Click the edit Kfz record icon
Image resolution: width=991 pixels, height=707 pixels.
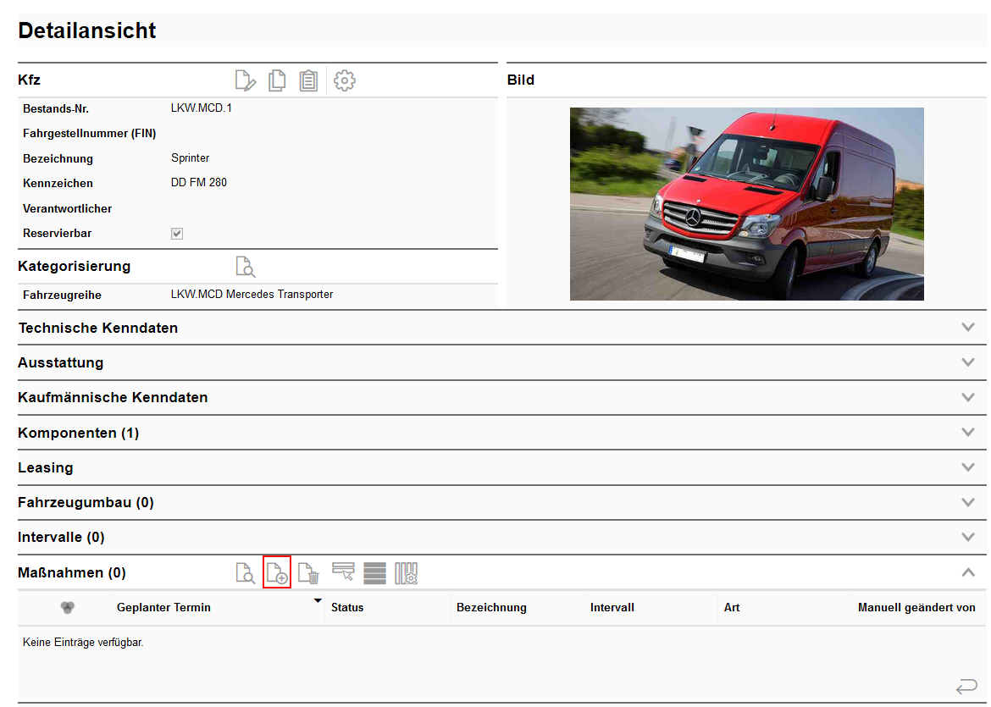(245, 80)
